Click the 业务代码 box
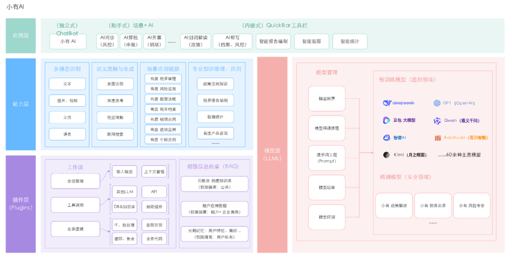 tap(154, 239)
